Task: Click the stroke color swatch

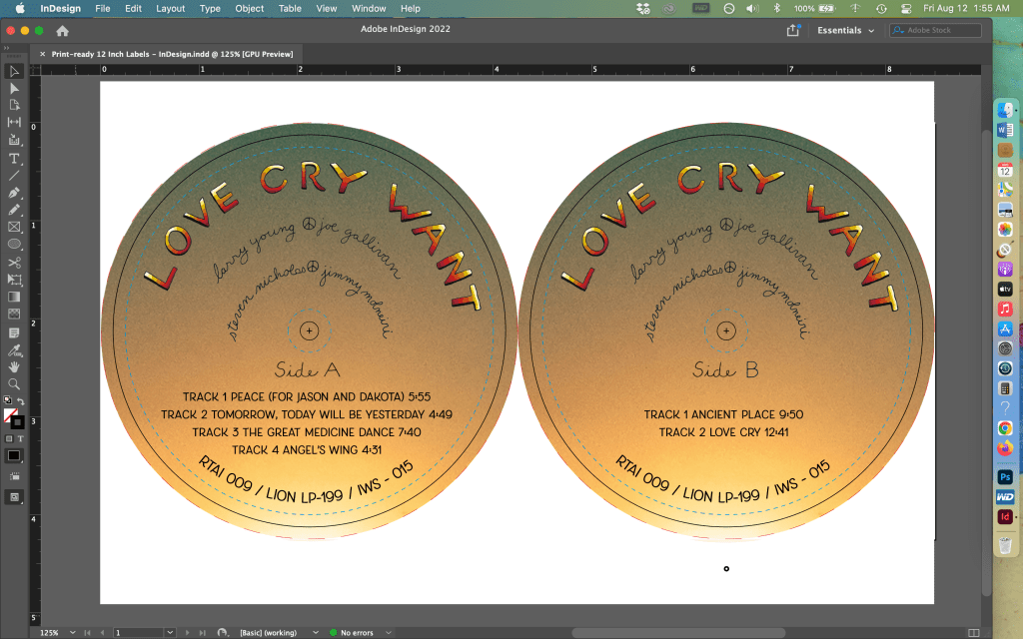Action: (x=18, y=421)
